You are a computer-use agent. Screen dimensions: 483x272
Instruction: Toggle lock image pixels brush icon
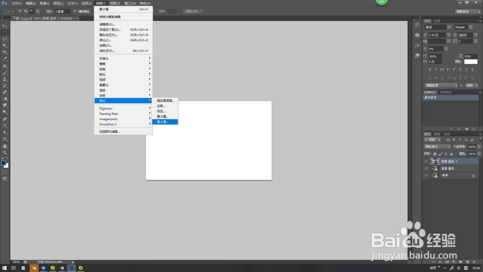pyautogui.click(x=440, y=154)
